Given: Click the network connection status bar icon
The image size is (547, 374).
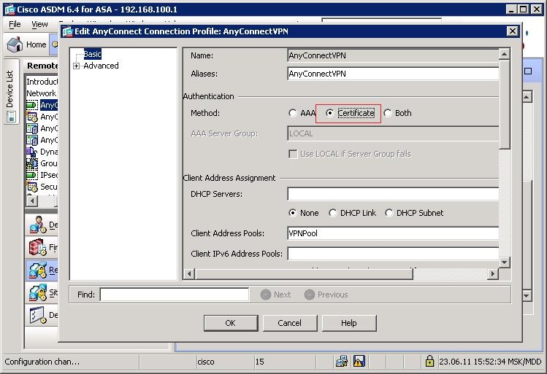Looking at the screenshot, I should [342, 361].
